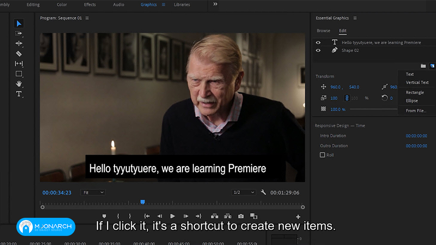
Task: Select the Hand tool
Action: tap(19, 83)
